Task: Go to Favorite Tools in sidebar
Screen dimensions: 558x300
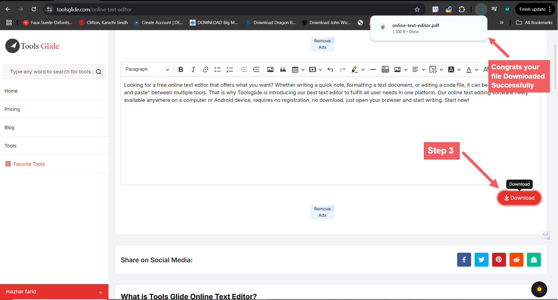Action: [29, 164]
